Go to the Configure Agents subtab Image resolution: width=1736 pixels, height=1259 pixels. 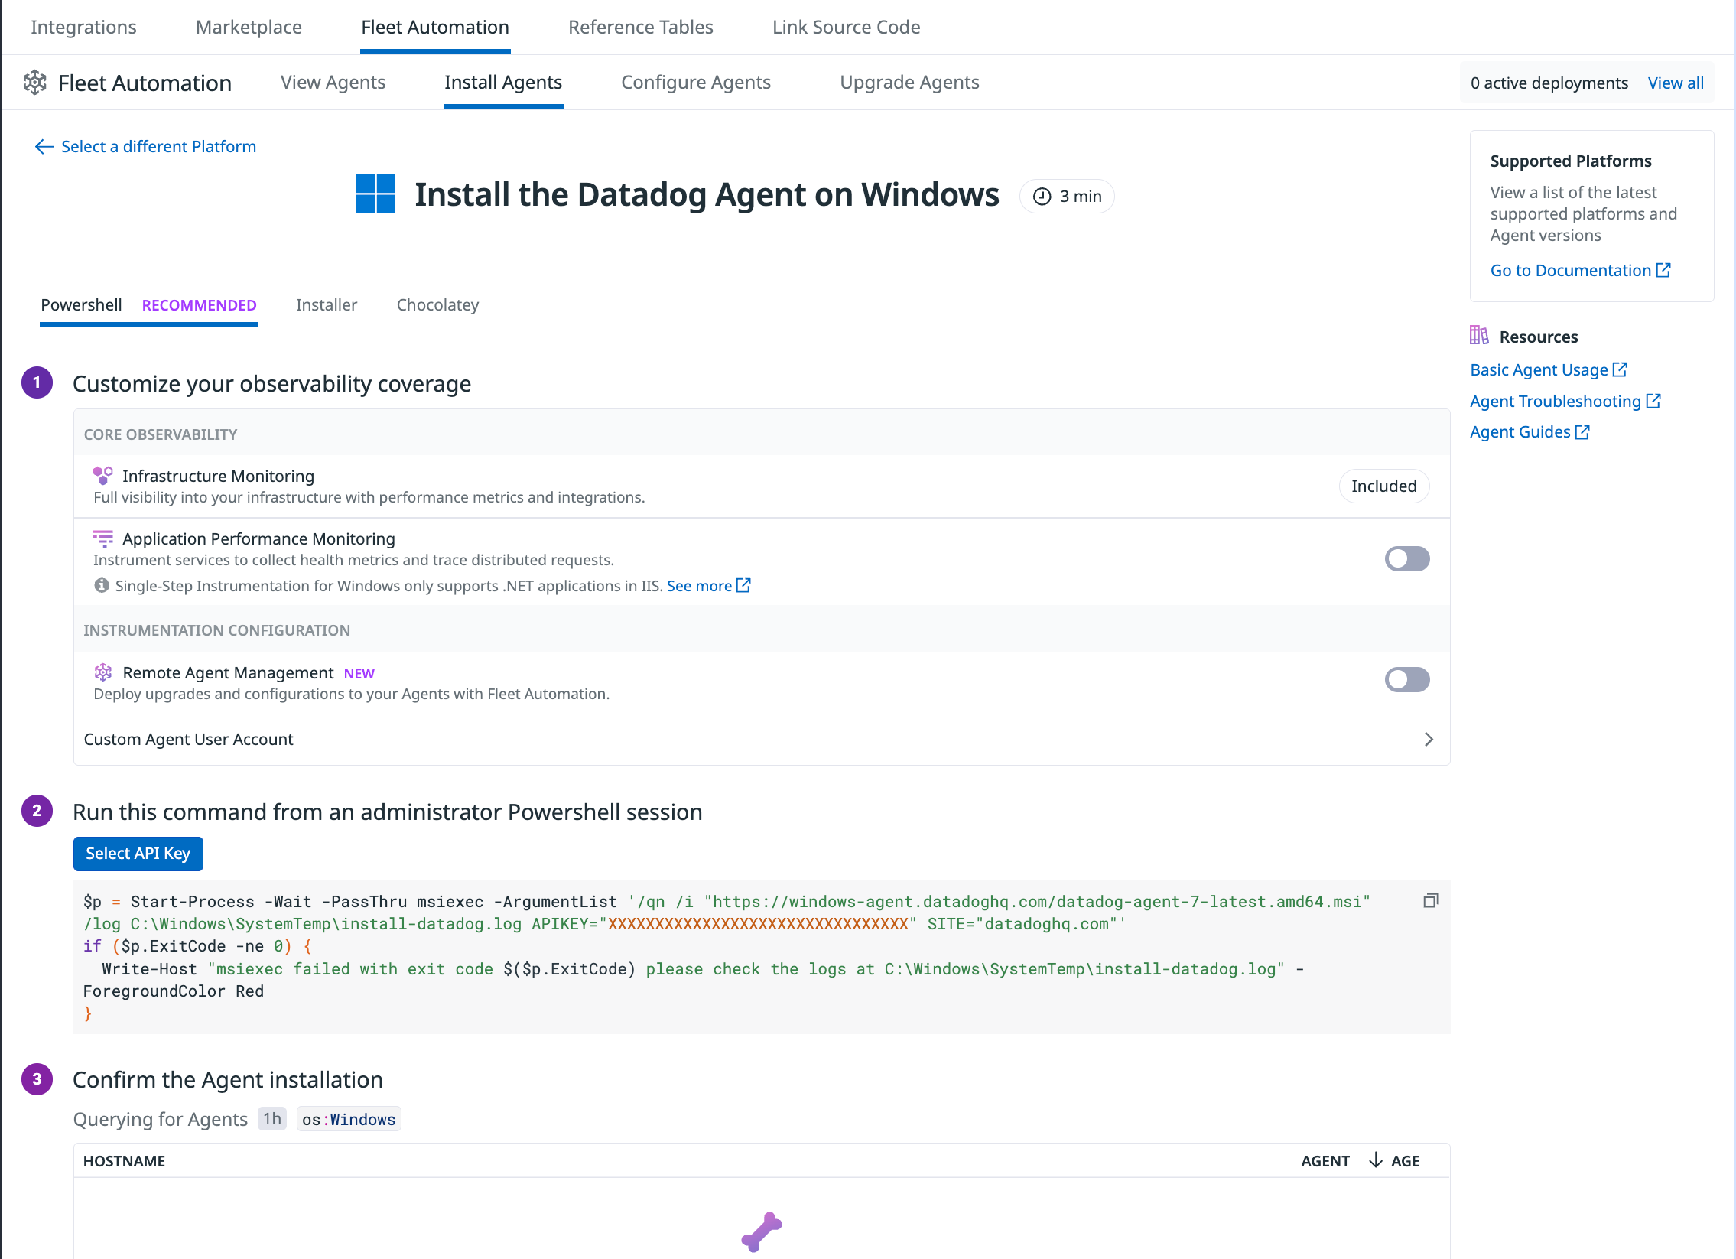click(x=696, y=82)
